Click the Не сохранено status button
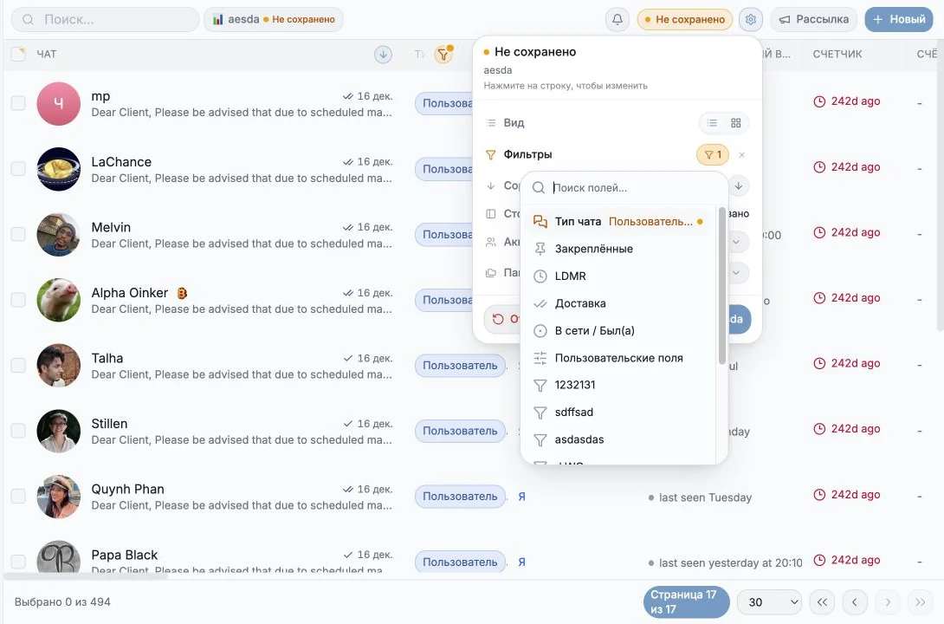This screenshot has width=944, height=624. point(684,19)
